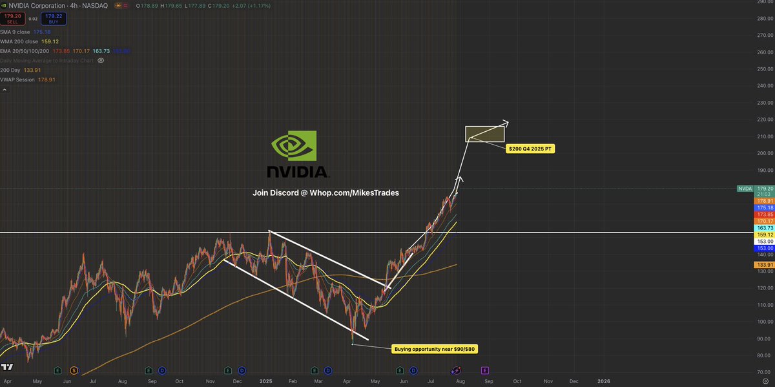Image resolution: width=775 pixels, height=387 pixels.
Task: Click the earnings E marker in late May 2025
Action: point(400,370)
